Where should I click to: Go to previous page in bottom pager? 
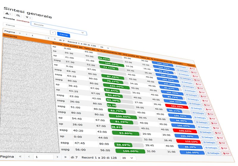click(29, 157)
